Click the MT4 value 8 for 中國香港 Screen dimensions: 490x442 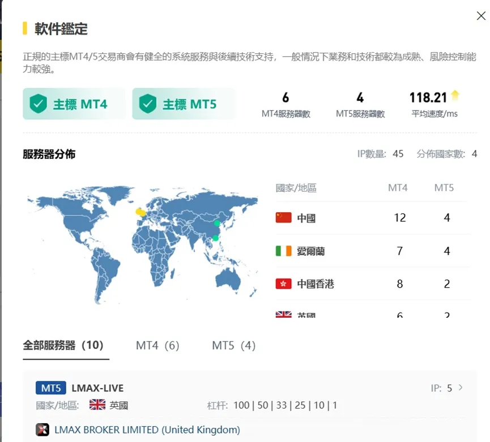(x=400, y=284)
